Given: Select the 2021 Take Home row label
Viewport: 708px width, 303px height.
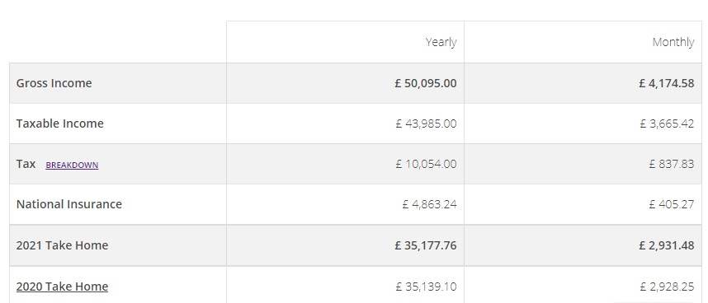Looking at the screenshot, I should (62, 245).
